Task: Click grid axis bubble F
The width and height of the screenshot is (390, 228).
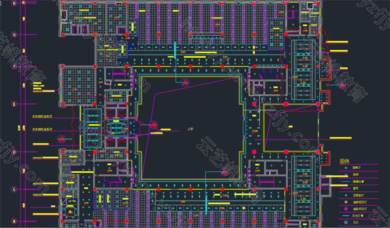Action: point(14,66)
